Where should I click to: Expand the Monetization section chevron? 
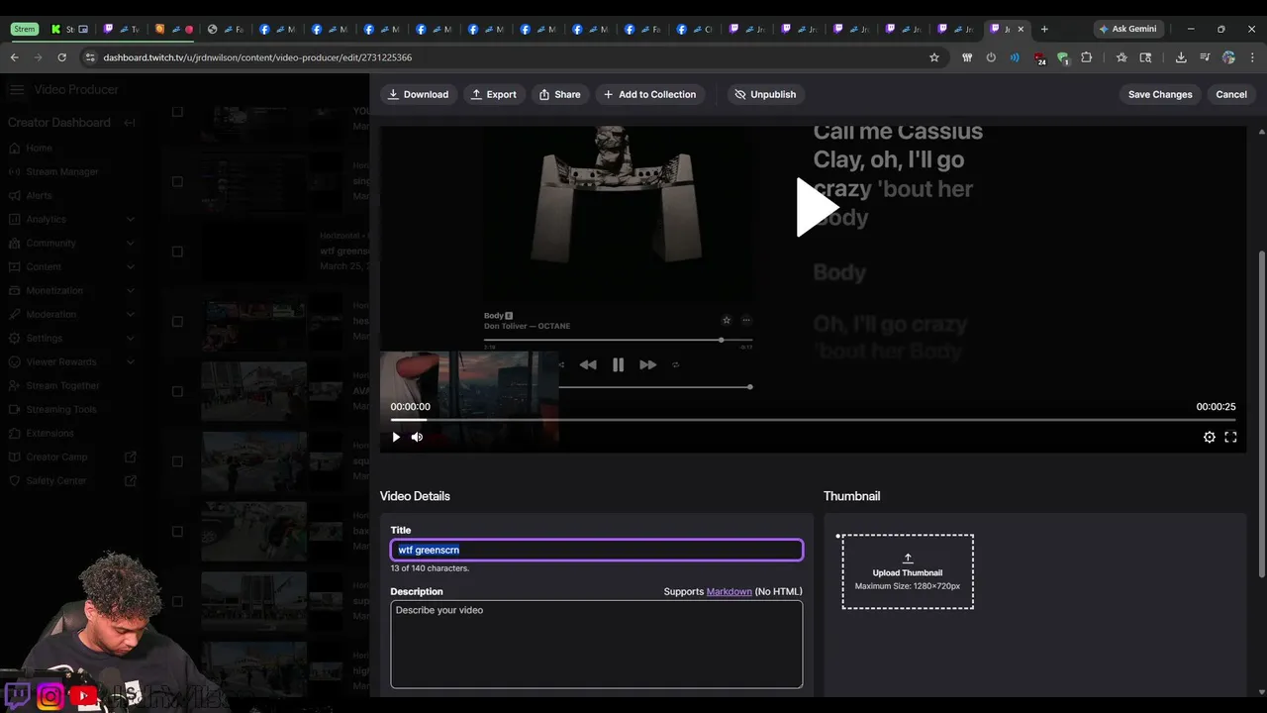pos(130,290)
